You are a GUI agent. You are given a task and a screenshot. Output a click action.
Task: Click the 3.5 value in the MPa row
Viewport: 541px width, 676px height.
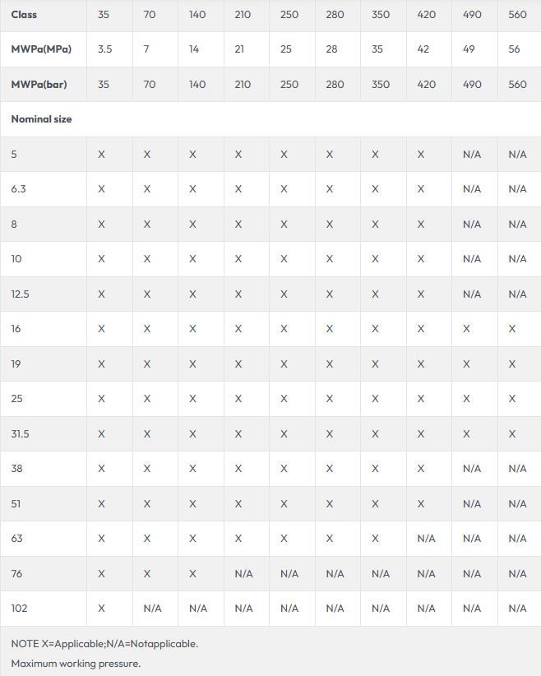pyautogui.click(x=104, y=49)
